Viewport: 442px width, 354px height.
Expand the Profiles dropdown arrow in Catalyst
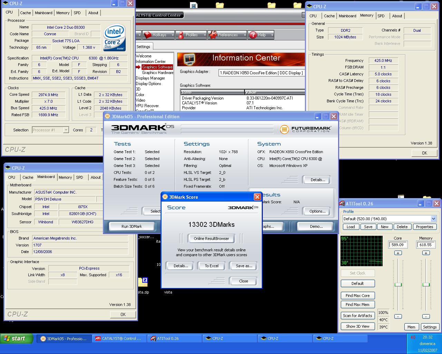(x=204, y=35)
